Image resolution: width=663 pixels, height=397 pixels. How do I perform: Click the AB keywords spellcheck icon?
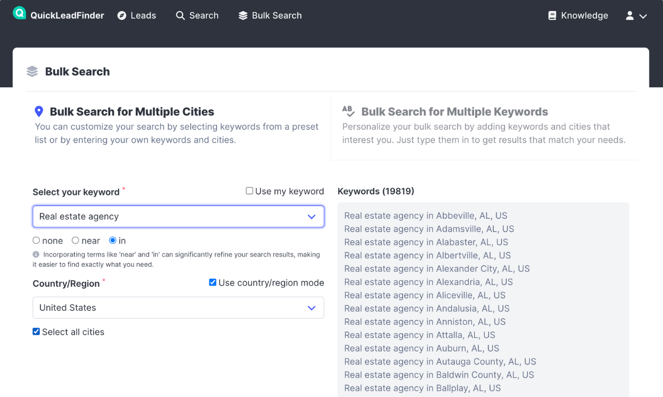click(x=348, y=111)
